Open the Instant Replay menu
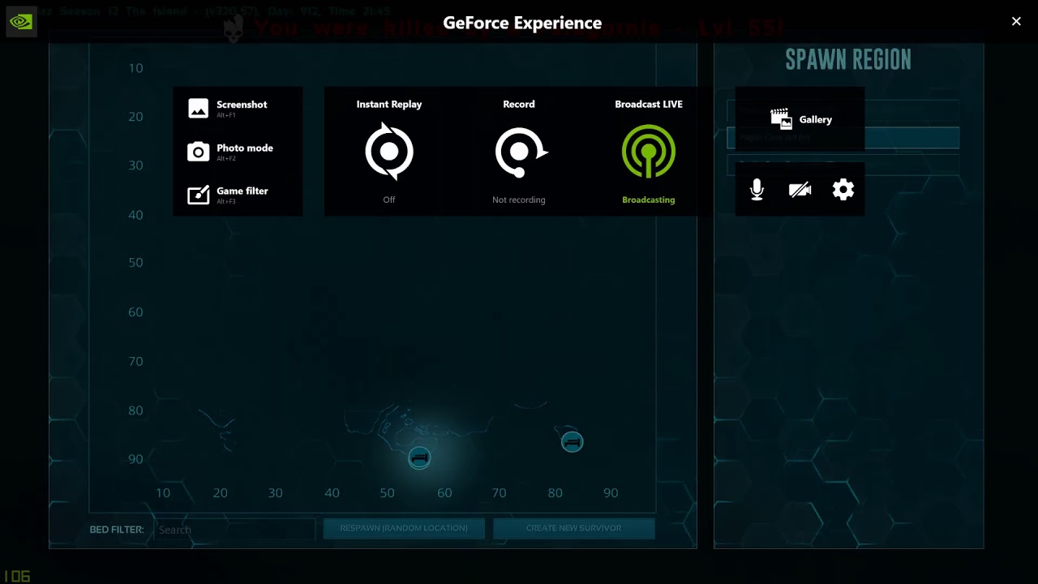Viewport: 1038px width, 584px height. (389, 152)
